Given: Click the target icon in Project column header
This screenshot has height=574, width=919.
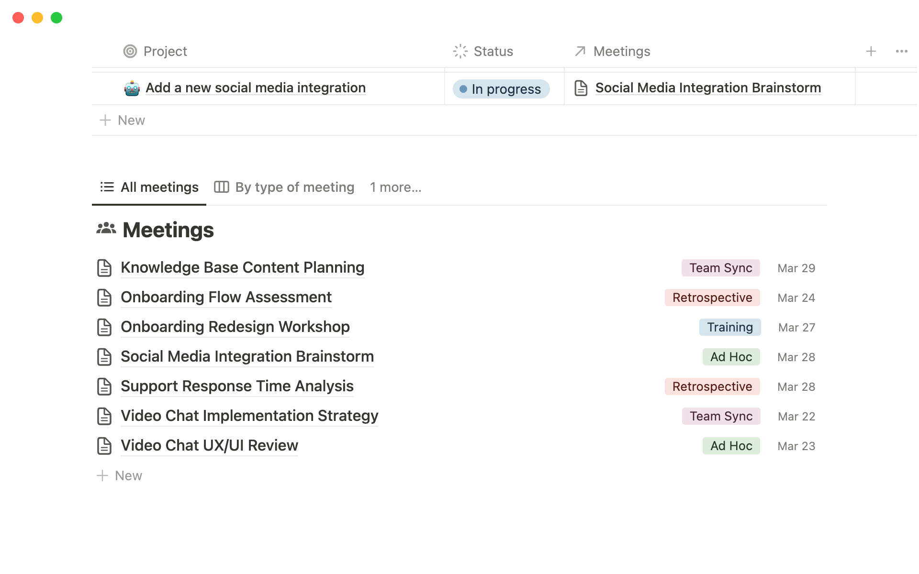Looking at the screenshot, I should tap(130, 51).
